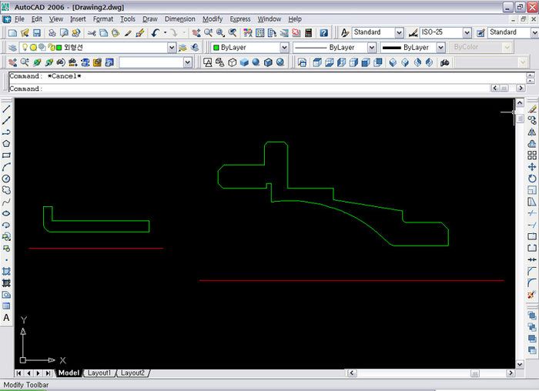Select the Rotate modify tool
Viewport: 539px width, 391px height.
pyautogui.click(x=532, y=179)
